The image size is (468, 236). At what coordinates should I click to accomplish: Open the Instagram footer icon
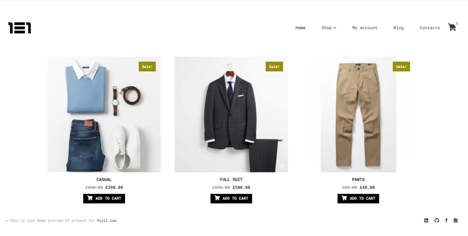pyautogui.click(x=456, y=221)
